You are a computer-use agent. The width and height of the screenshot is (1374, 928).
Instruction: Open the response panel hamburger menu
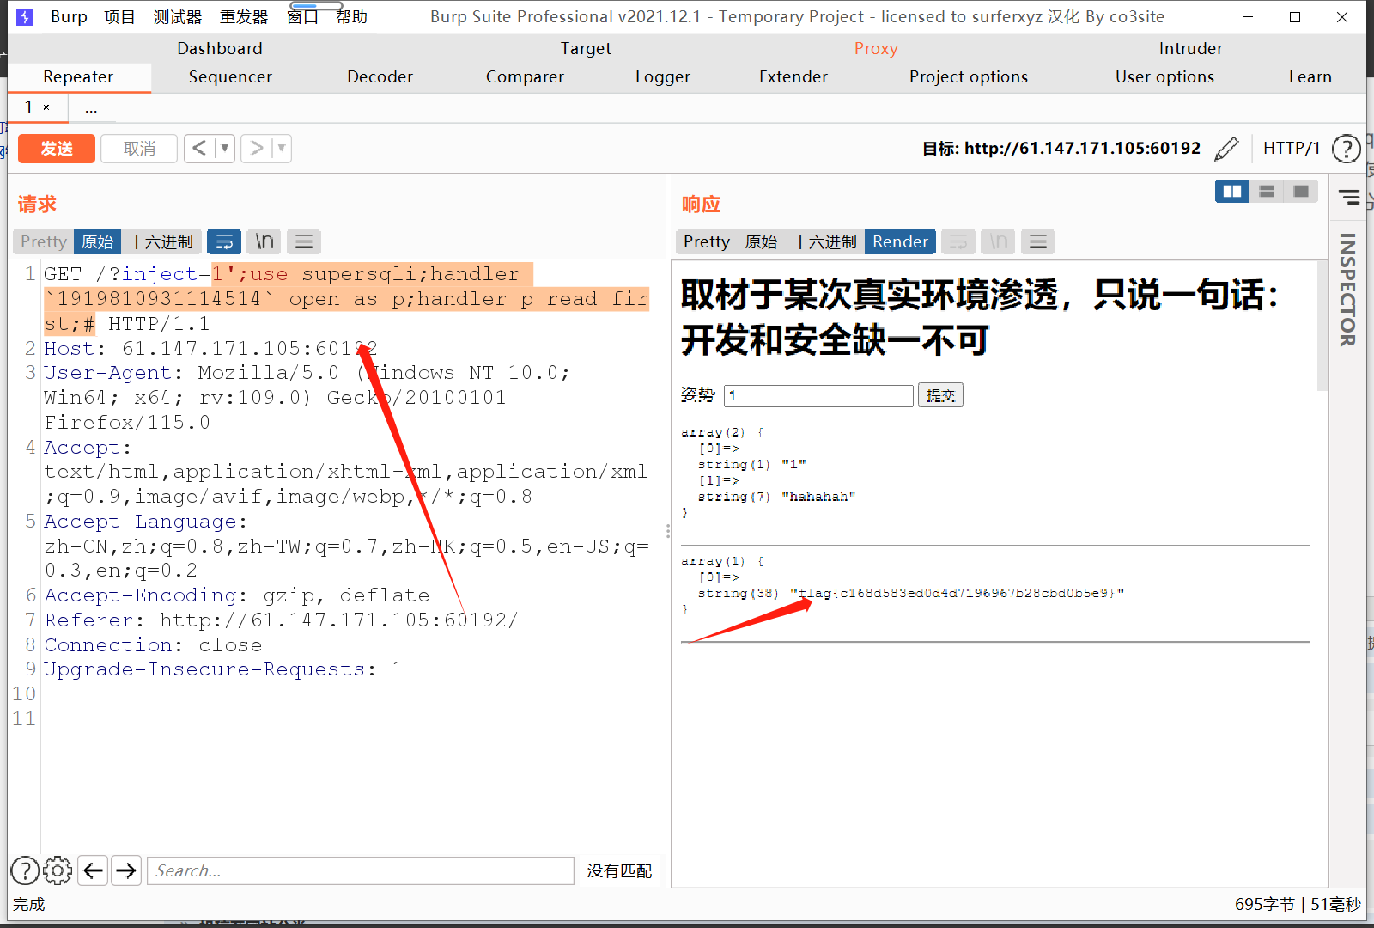click(1038, 241)
